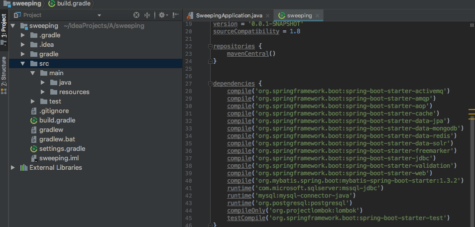This screenshot has height=227, width=475.
Task: Expand the .gradle folder
Action: (22, 35)
